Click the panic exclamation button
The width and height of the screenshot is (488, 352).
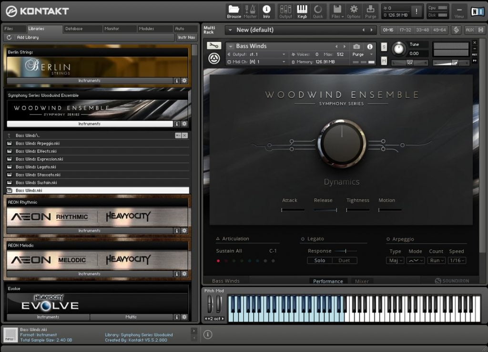(x=417, y=11)
